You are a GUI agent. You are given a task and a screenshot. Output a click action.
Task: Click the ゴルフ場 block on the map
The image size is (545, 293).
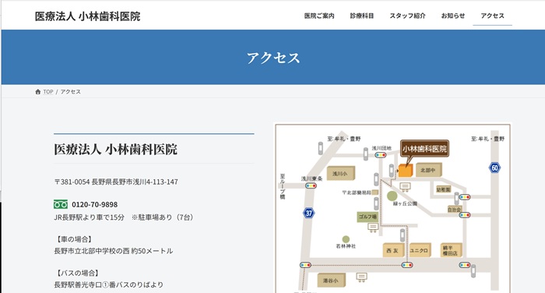(x=367, y=217)
